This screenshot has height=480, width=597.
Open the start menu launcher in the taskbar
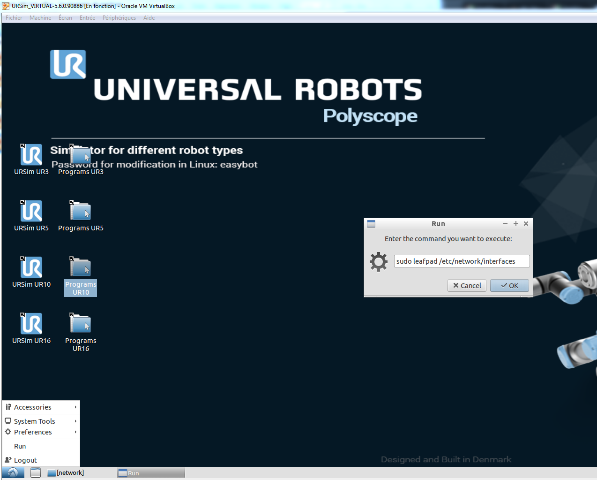tap(12, 472)
